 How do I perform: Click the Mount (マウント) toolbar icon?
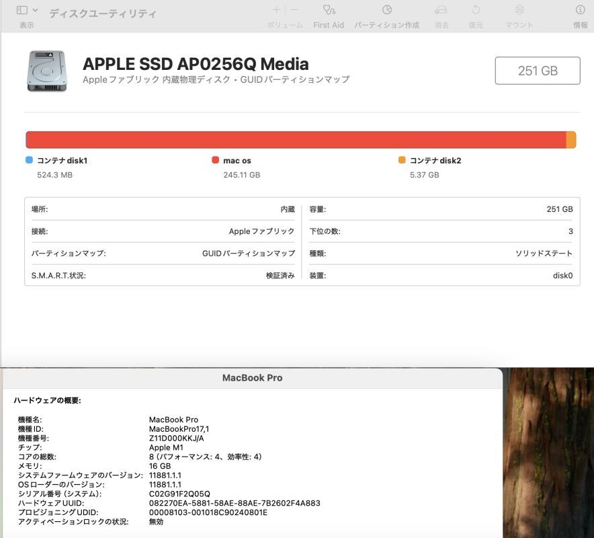(519, 10)
